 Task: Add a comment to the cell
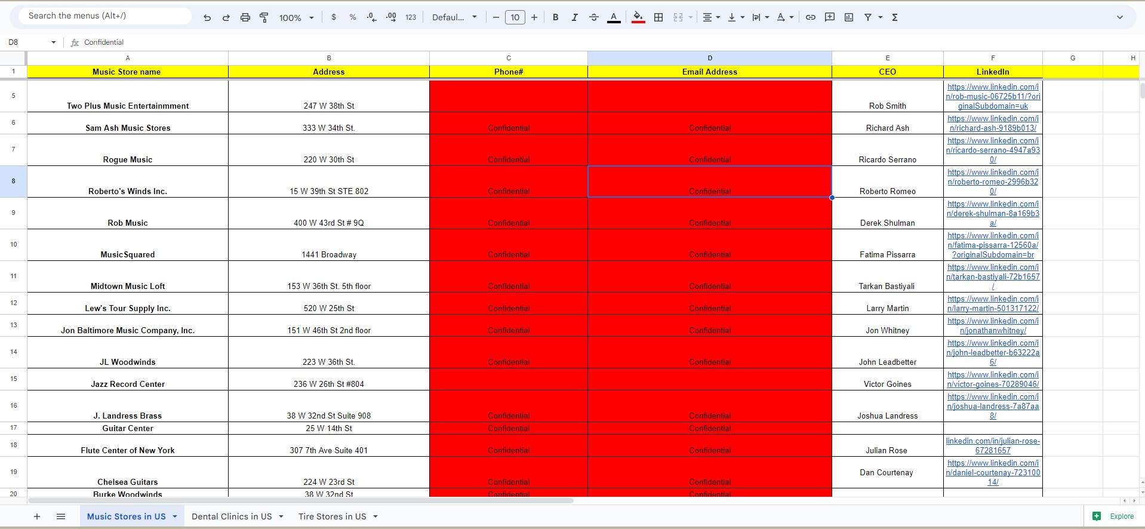tap(830, 17)
